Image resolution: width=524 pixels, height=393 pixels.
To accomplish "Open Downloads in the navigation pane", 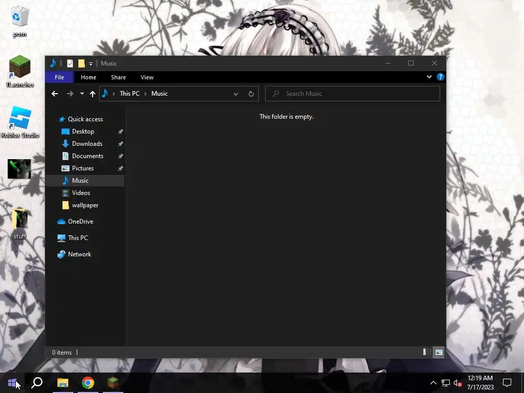I will 87,144.
